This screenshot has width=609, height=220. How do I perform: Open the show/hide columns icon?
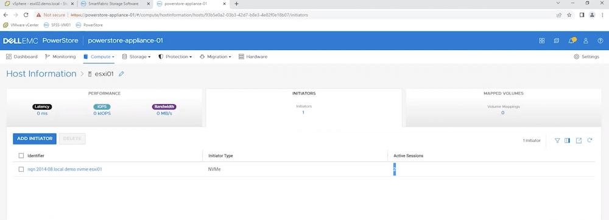point(568,141)
